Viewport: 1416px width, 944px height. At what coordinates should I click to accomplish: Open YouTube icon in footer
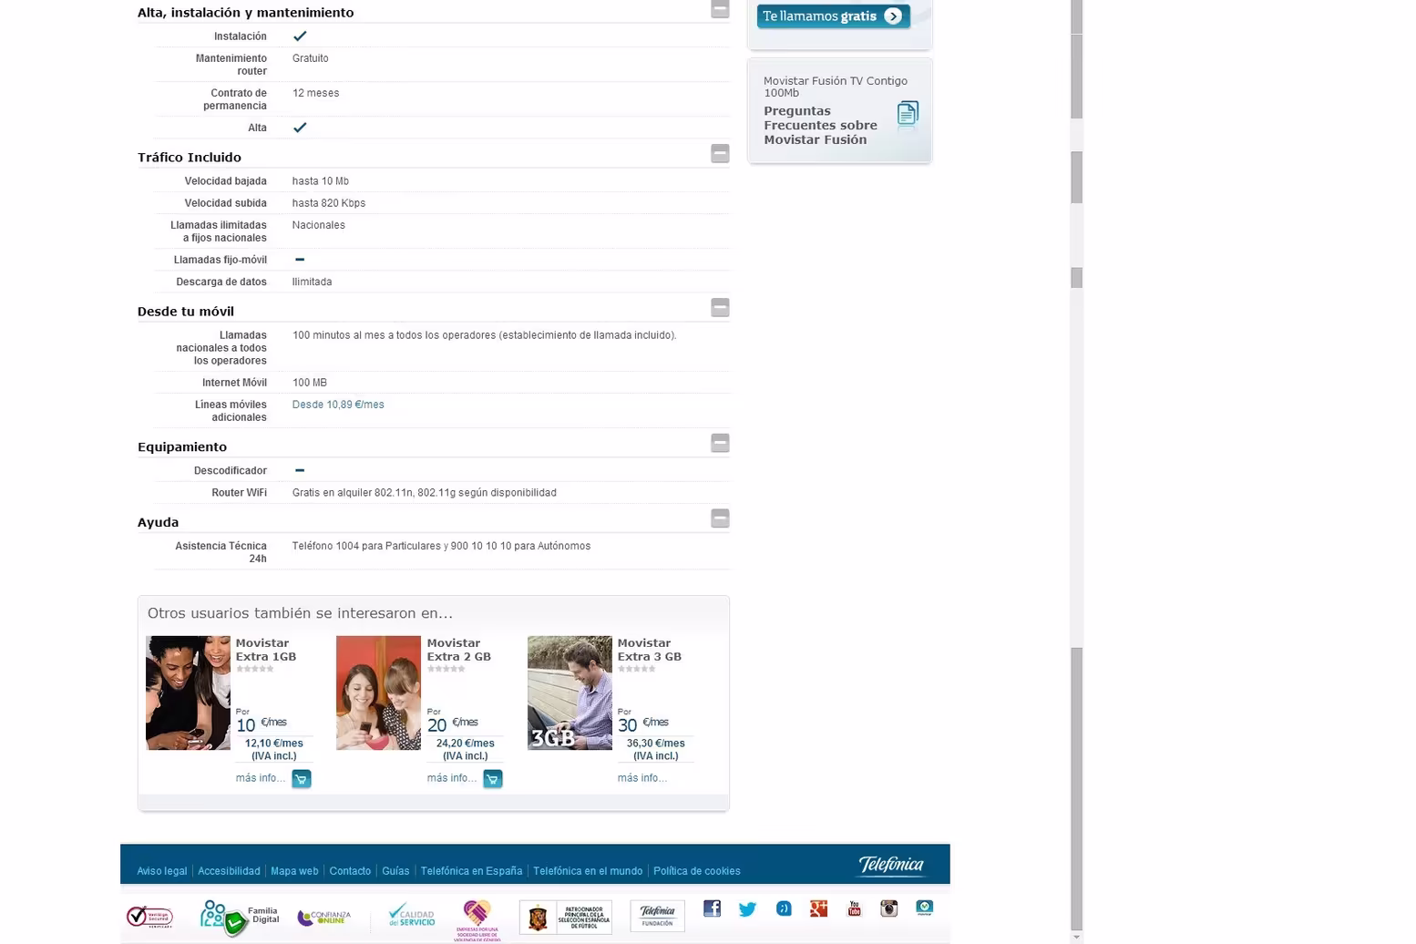click(x=854, y=908)
